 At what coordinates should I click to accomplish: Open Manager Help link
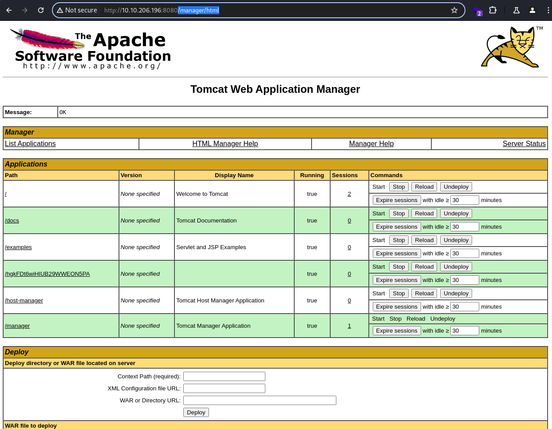(x=371, y=144)
